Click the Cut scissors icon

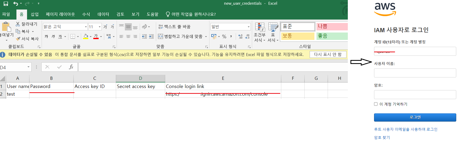click(x=18, y=24)
